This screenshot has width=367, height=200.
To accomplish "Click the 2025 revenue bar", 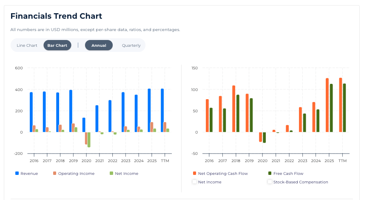I will click(149, 110).
